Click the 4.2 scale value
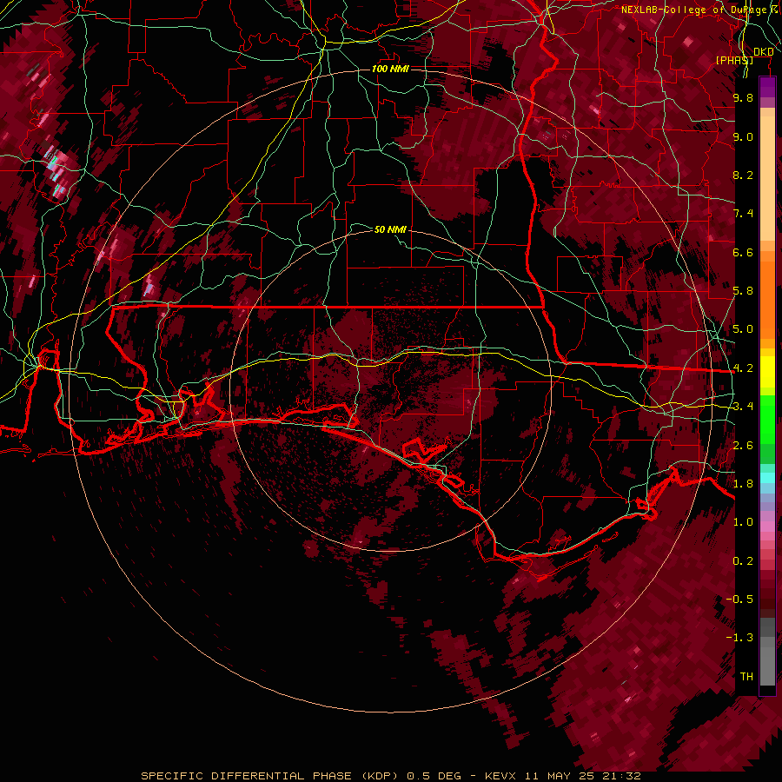The width and height of the screenshot is (782, 782). [x=743, y=368]
